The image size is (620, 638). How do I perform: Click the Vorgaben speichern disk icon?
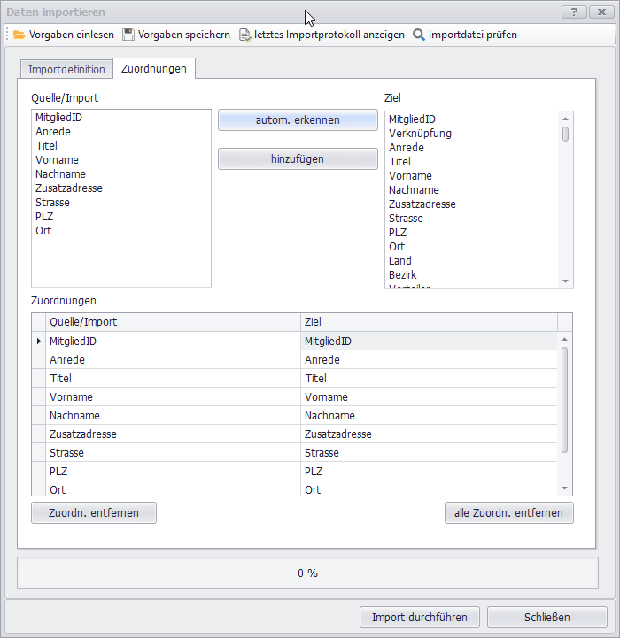click(x=128, y=35)
